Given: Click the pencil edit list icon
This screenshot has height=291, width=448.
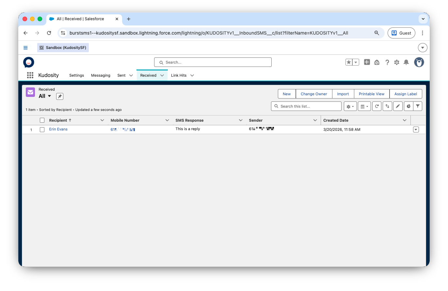Looking at the screenshot, I should pyautogui.click(x=398, y=106).
